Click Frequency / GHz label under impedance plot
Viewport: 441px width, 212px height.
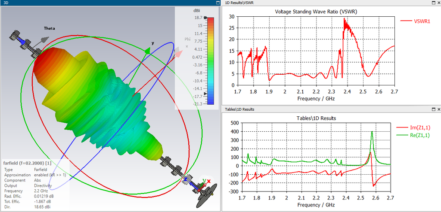[x=316, y=205]
